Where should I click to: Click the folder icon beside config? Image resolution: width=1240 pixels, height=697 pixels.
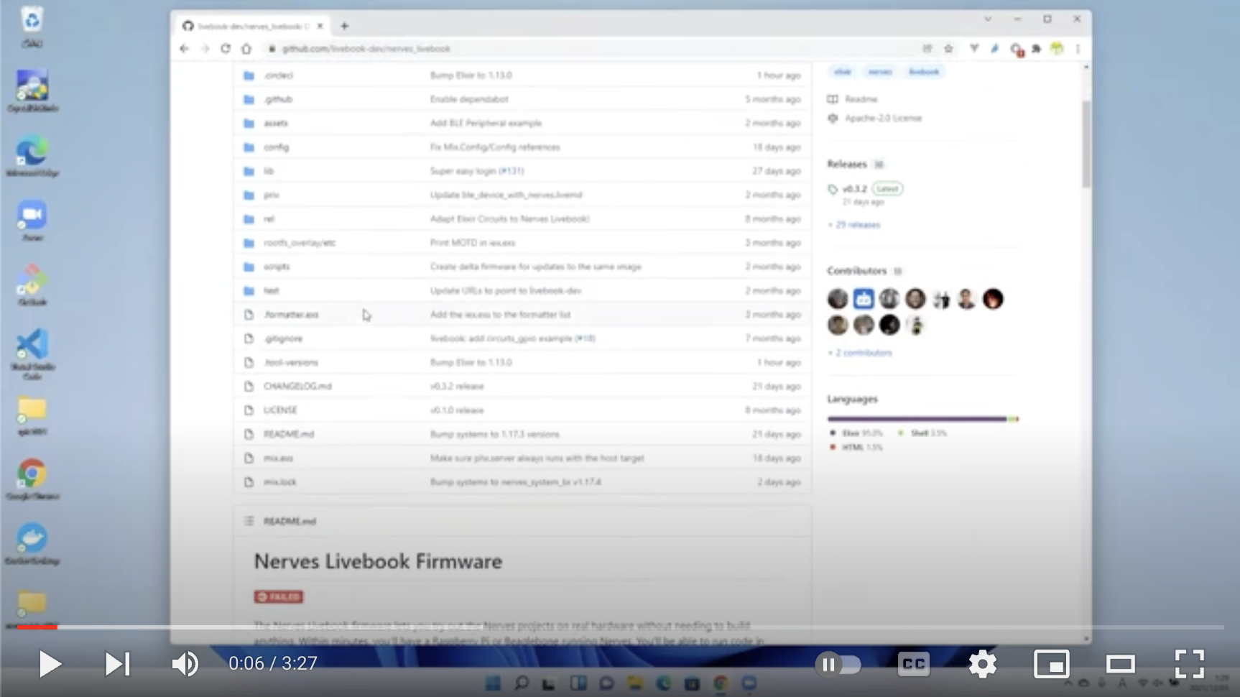point(249,147)
